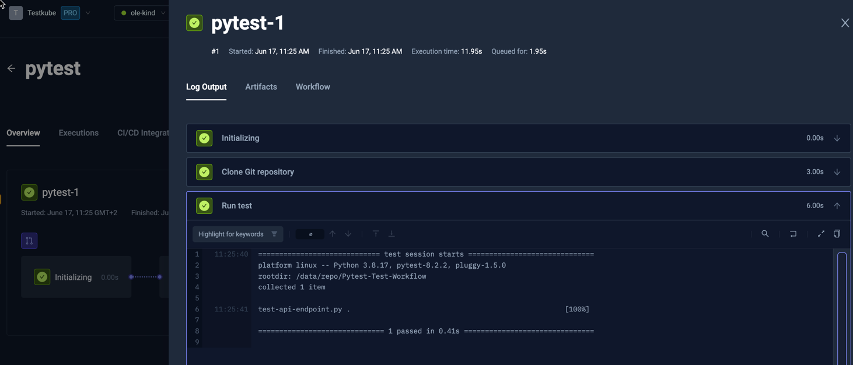Toggle the Run test success check icon
The image size is (853, 365).
click(204, 205)
